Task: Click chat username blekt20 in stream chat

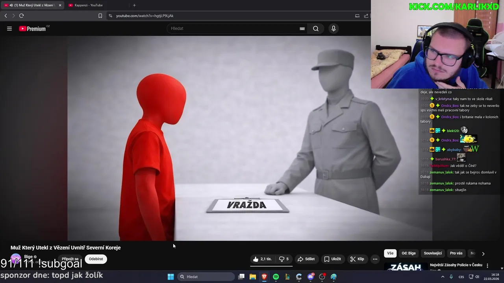Action: [x=453, y=131]
